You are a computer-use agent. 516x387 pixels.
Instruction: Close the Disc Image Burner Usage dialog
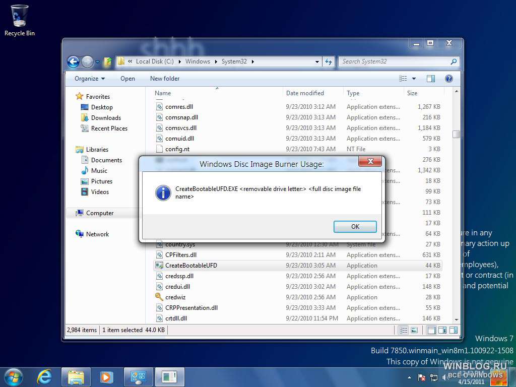coord(370,161)
